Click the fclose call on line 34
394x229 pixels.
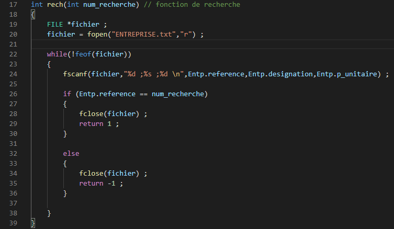pyautogui.click(x=91, y=174)
